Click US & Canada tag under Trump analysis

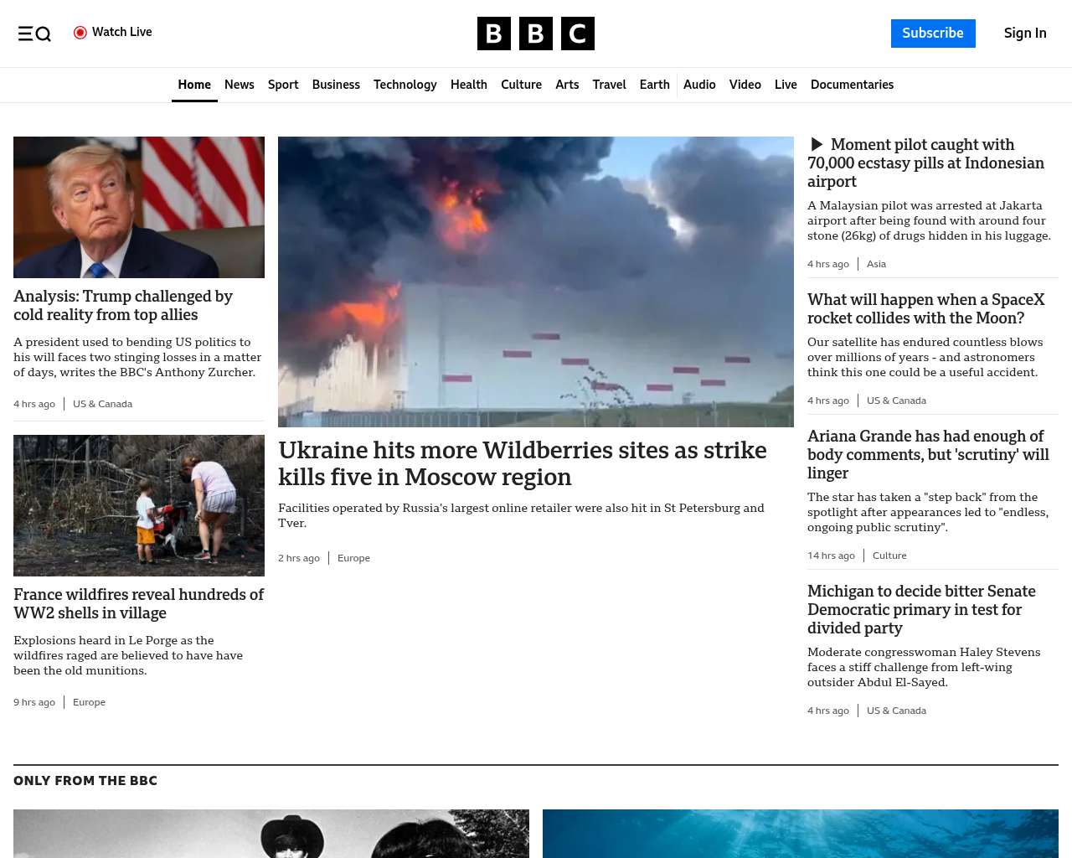[x=102, y=404]
